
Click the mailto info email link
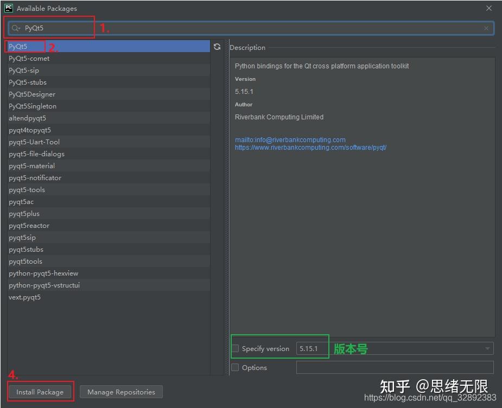tap(290, 139)
